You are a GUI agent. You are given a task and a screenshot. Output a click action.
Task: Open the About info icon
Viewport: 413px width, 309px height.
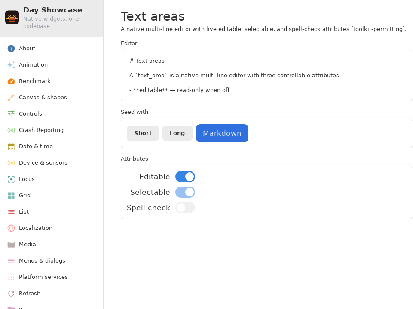click(11, 49)
